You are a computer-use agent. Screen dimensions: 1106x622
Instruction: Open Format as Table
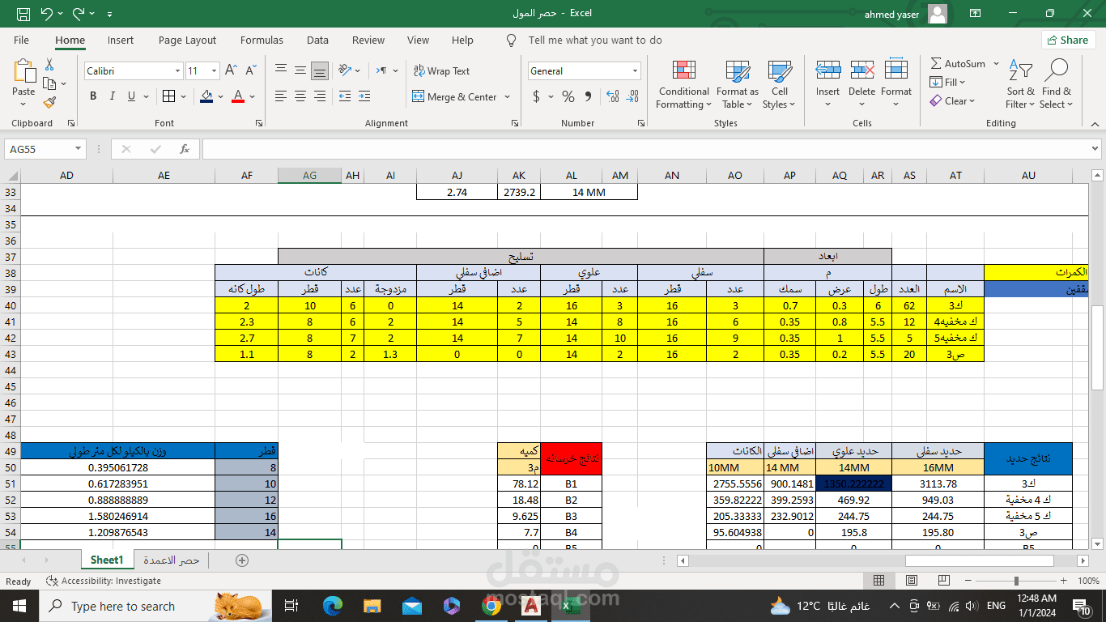coord(737,84)
